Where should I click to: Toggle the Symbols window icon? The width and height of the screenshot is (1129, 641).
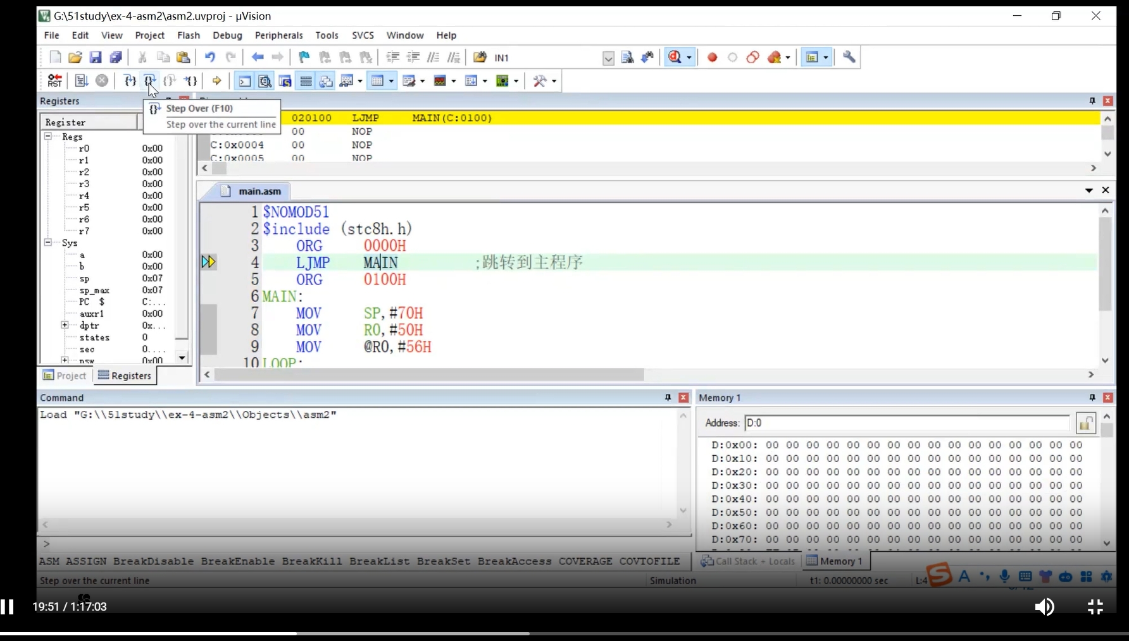[x=285, y=81]
